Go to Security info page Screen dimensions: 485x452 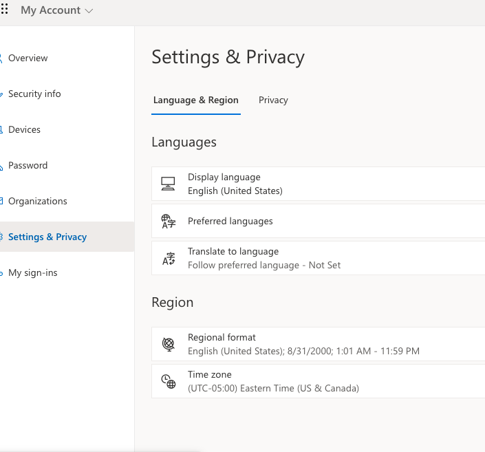[x=34, y=94]
